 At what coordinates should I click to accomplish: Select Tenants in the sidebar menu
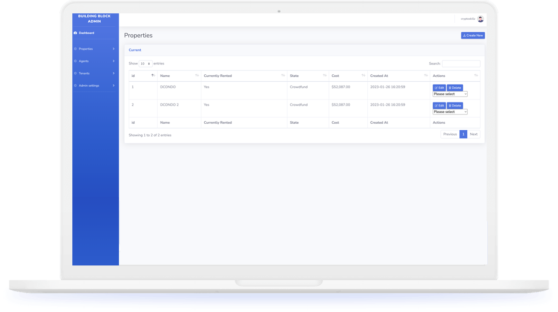point(84,73)
